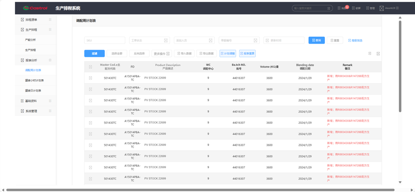Click the Castrol logo
Screen dimensions: 415x192
click(35, 8)
